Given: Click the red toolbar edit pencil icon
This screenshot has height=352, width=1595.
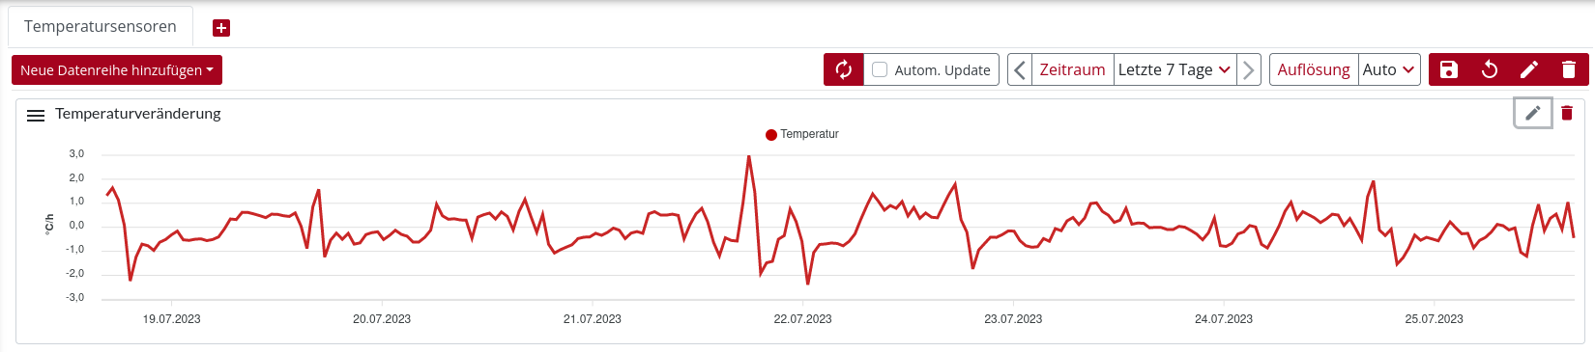Looking at the screenshot, I should pos(1529,69).
